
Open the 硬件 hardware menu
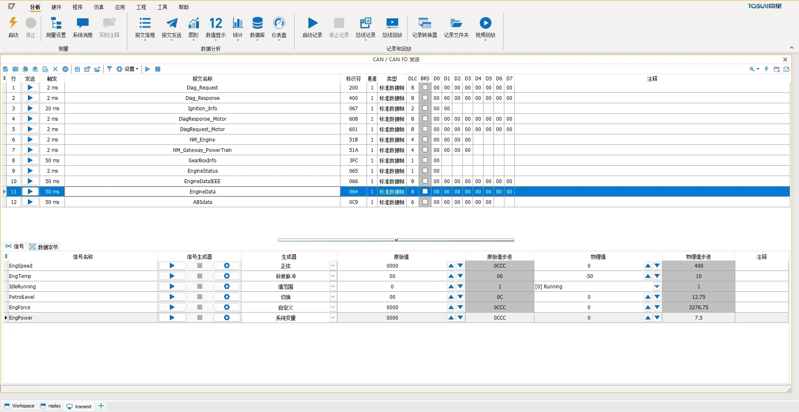(56, 7)
